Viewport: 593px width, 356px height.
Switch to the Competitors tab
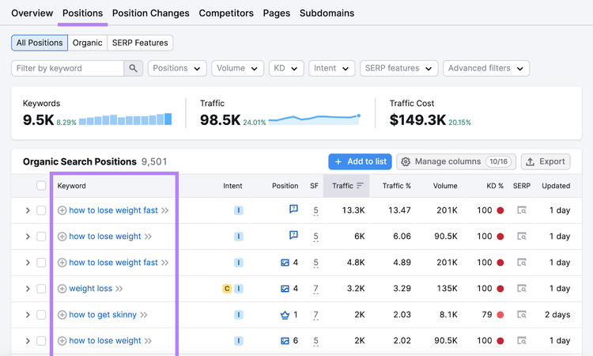pos(226,13)
